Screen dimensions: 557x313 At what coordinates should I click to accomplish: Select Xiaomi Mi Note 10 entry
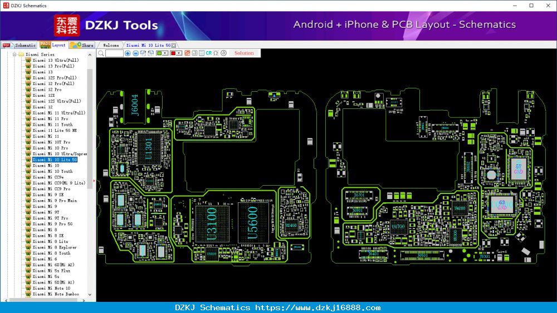(x=51, y=289)
